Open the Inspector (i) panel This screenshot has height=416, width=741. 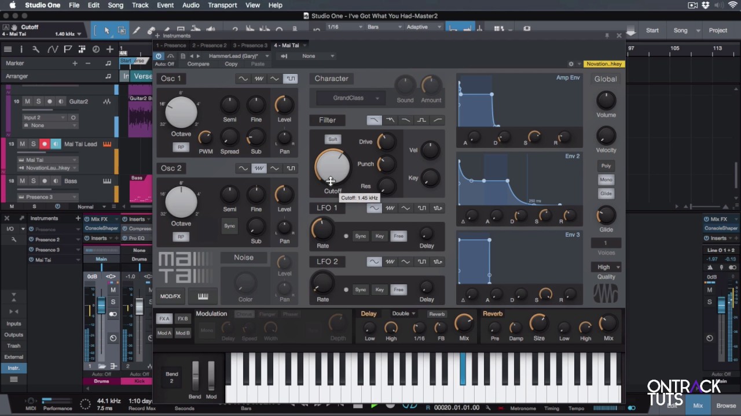point(21,50)
